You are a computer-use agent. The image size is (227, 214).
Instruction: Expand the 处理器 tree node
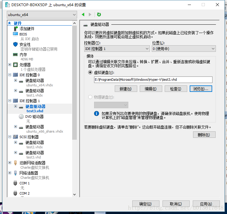tap(10, 64)
